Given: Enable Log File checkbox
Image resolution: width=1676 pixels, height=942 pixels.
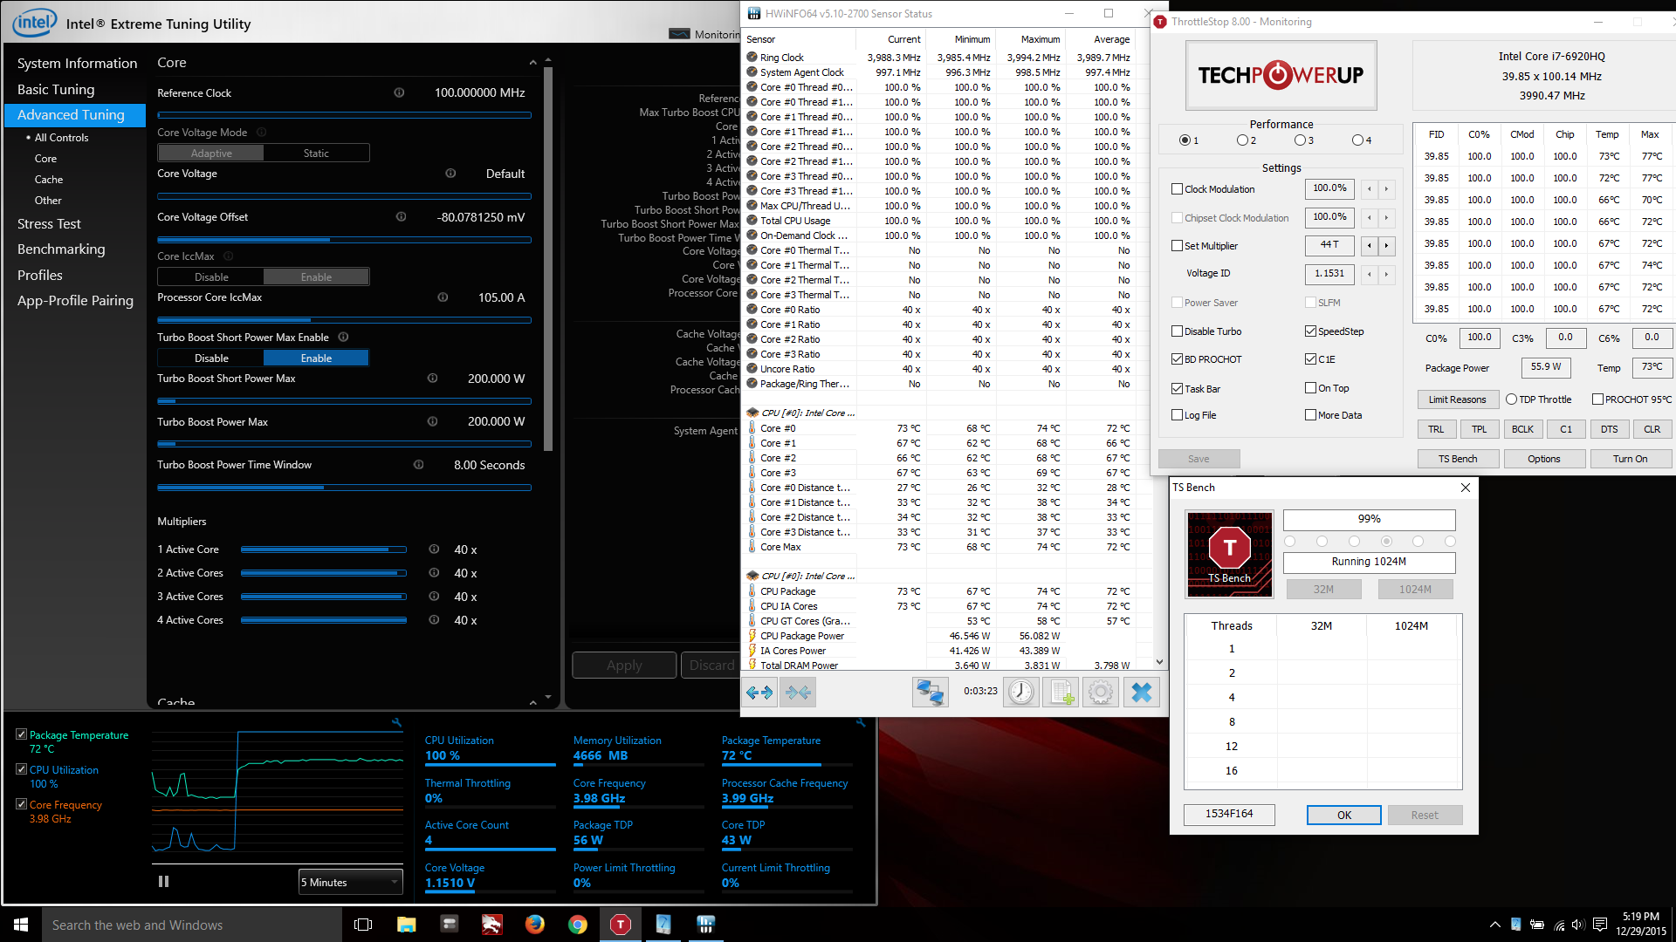Looking at the screenshot, I should 1177,415.
